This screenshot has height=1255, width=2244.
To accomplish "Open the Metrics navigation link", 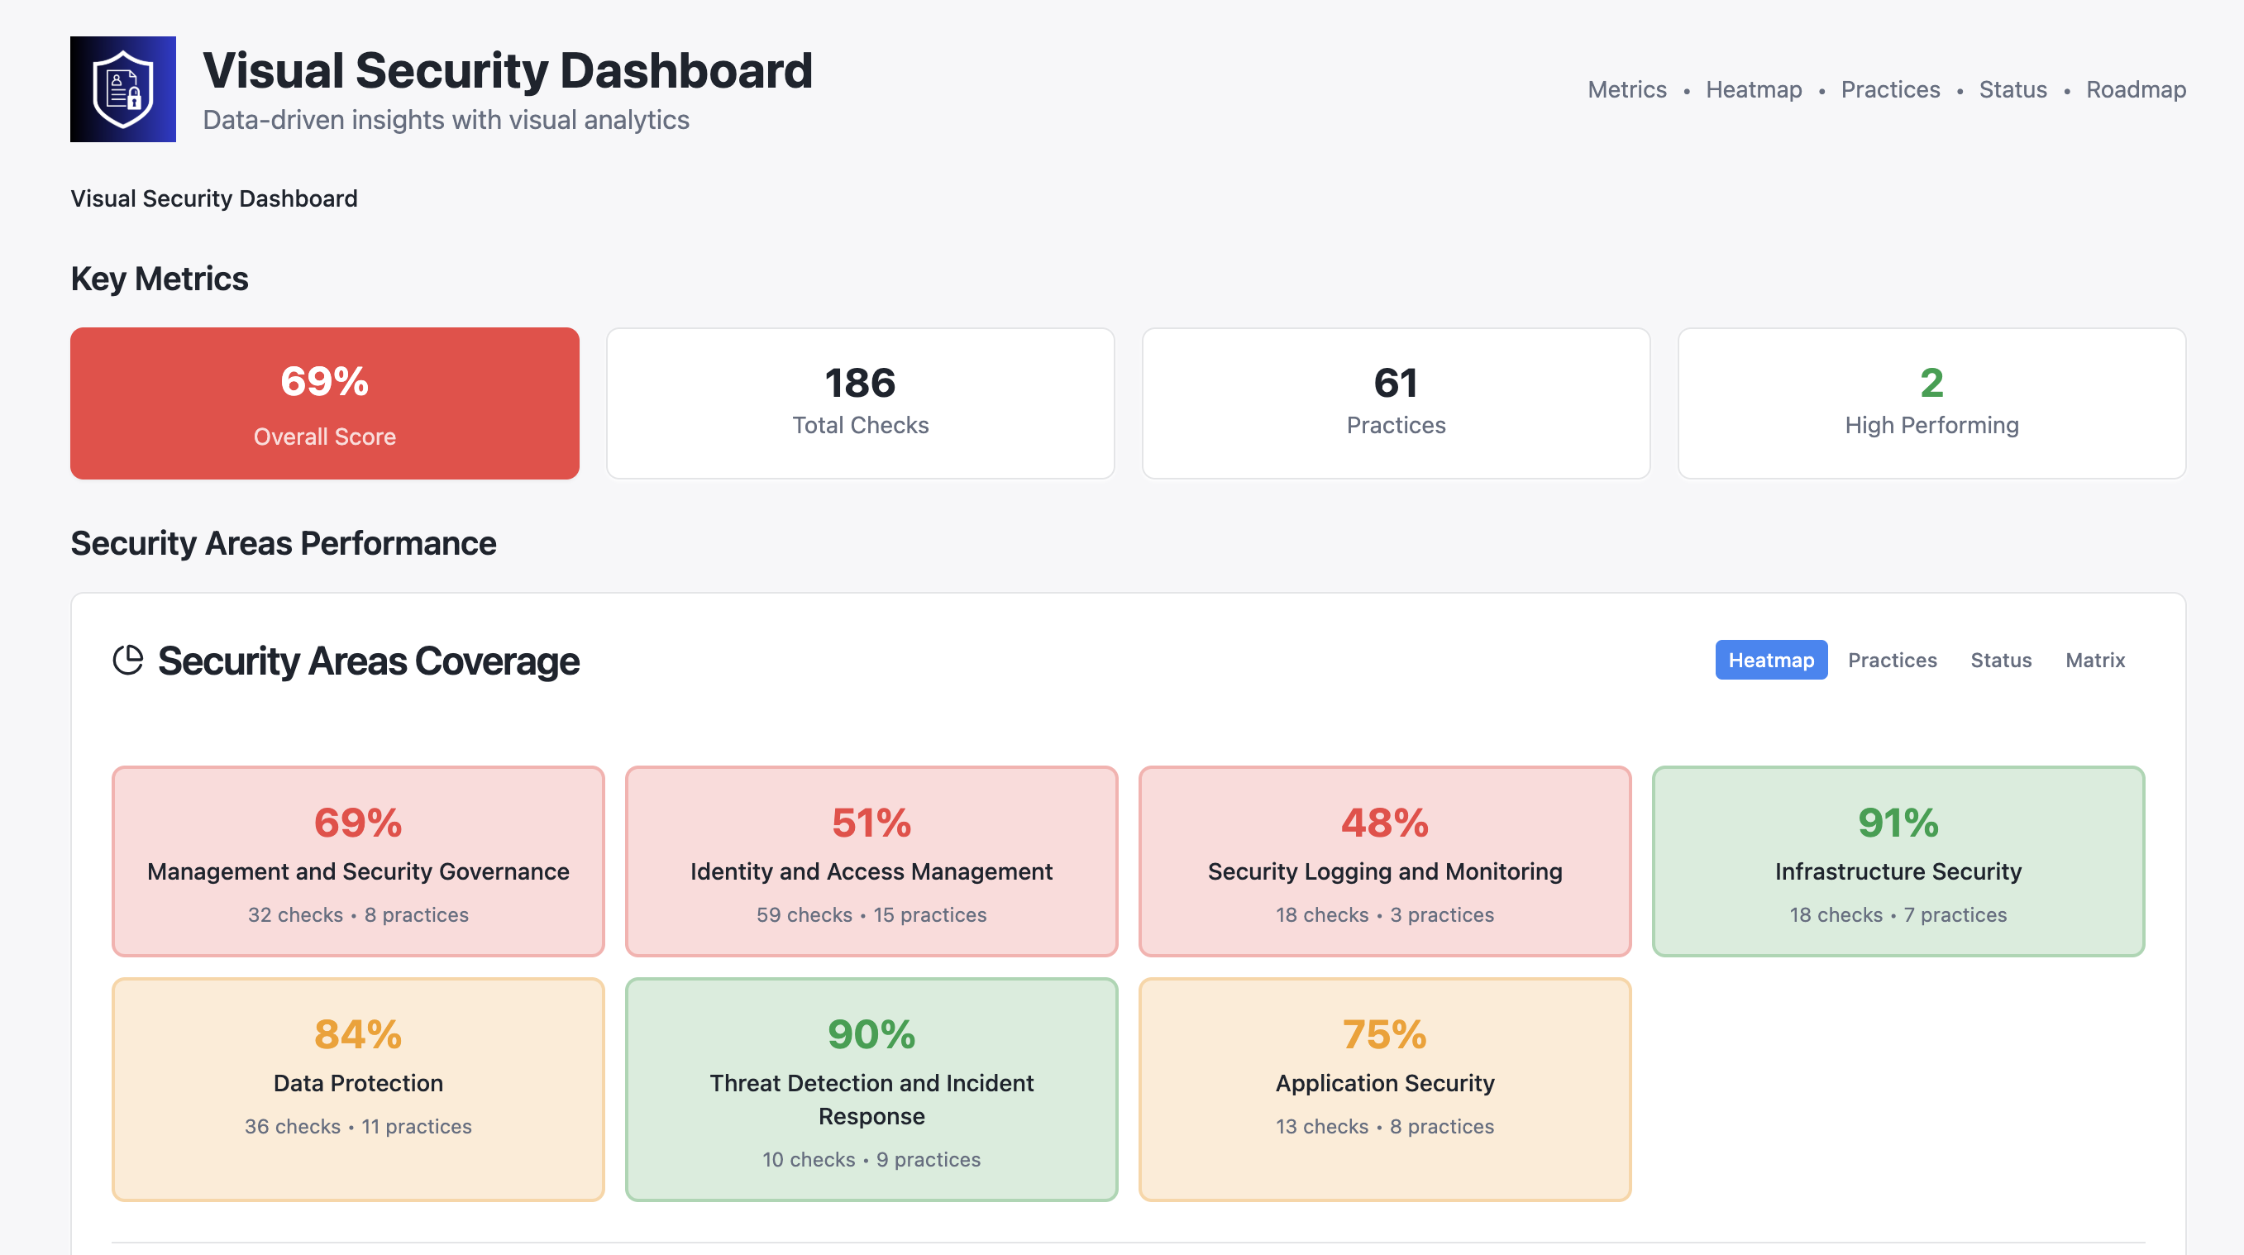I will (x=1626, y=88).
